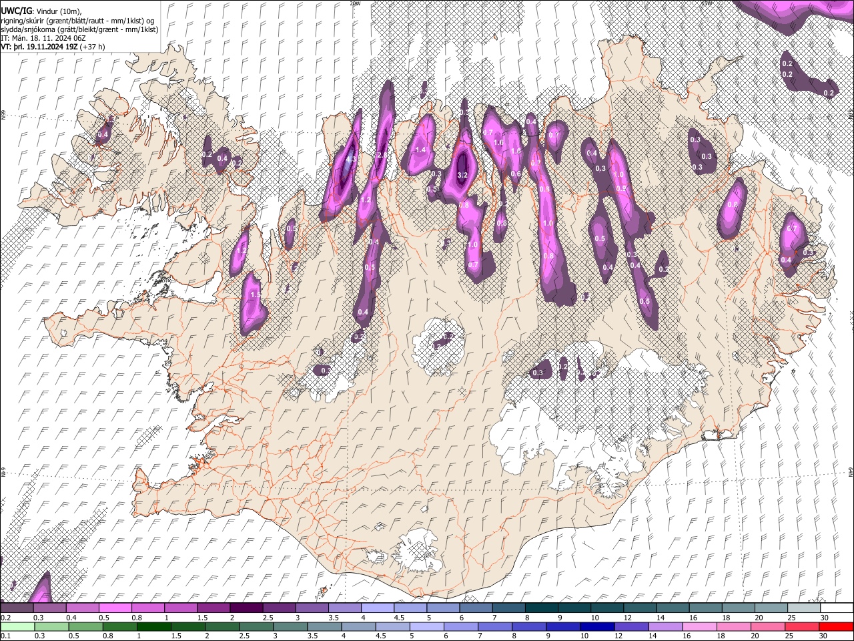Click the '20W' longitude label at top
854x641 pixels.
355,3
